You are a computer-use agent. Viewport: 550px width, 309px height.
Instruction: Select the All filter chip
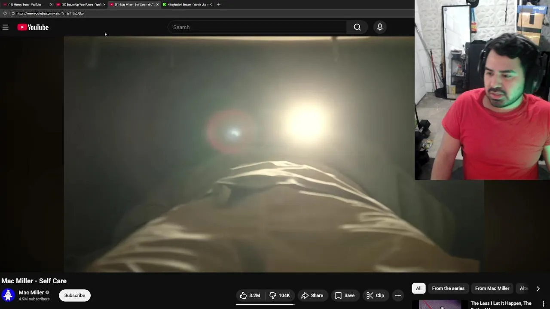point(419,288)
